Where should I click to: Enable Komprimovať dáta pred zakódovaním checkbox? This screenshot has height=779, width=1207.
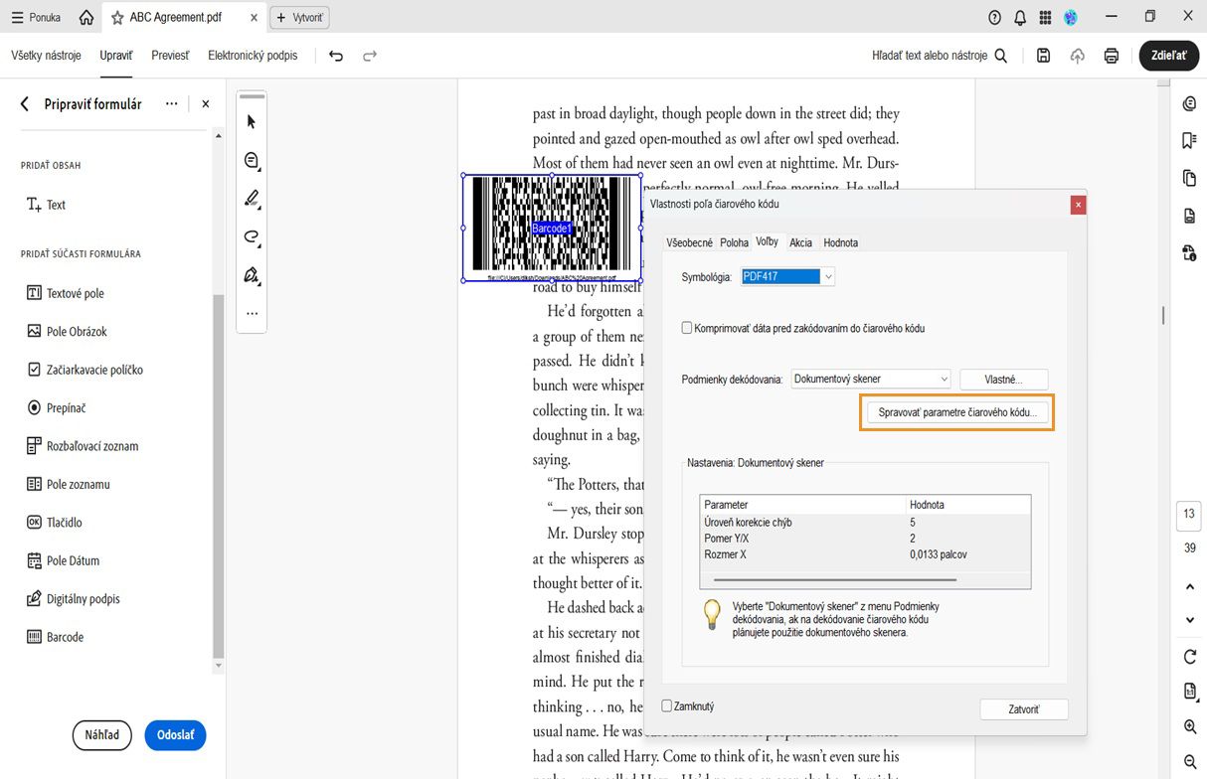point(687,328)
